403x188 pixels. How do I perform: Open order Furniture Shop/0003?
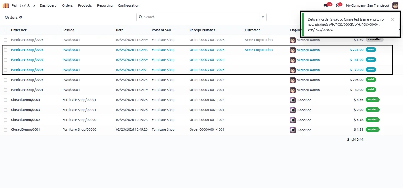point(27,70)
